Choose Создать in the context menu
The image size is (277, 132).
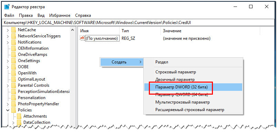pos(122,62)
